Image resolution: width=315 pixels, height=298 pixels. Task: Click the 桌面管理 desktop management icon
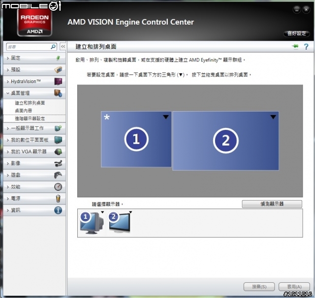coord(58,93)
